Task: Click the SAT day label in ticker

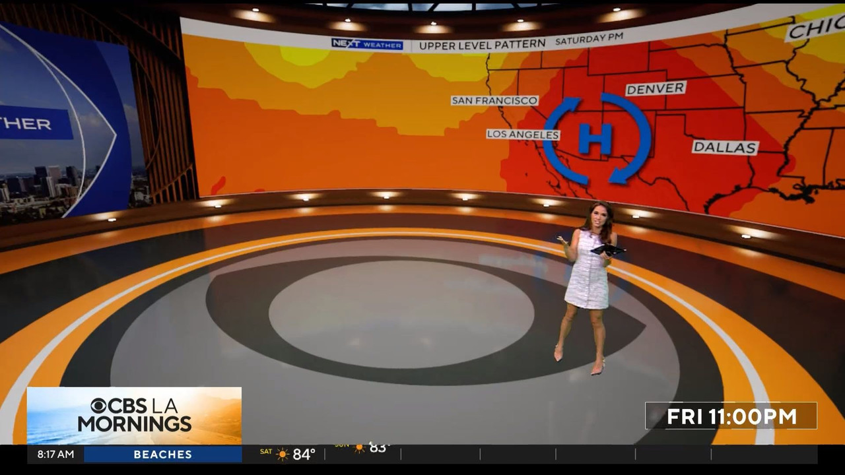Action: coord(266,452)
